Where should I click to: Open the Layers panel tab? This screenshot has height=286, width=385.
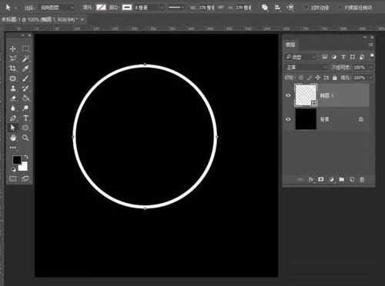click(290, 45)
